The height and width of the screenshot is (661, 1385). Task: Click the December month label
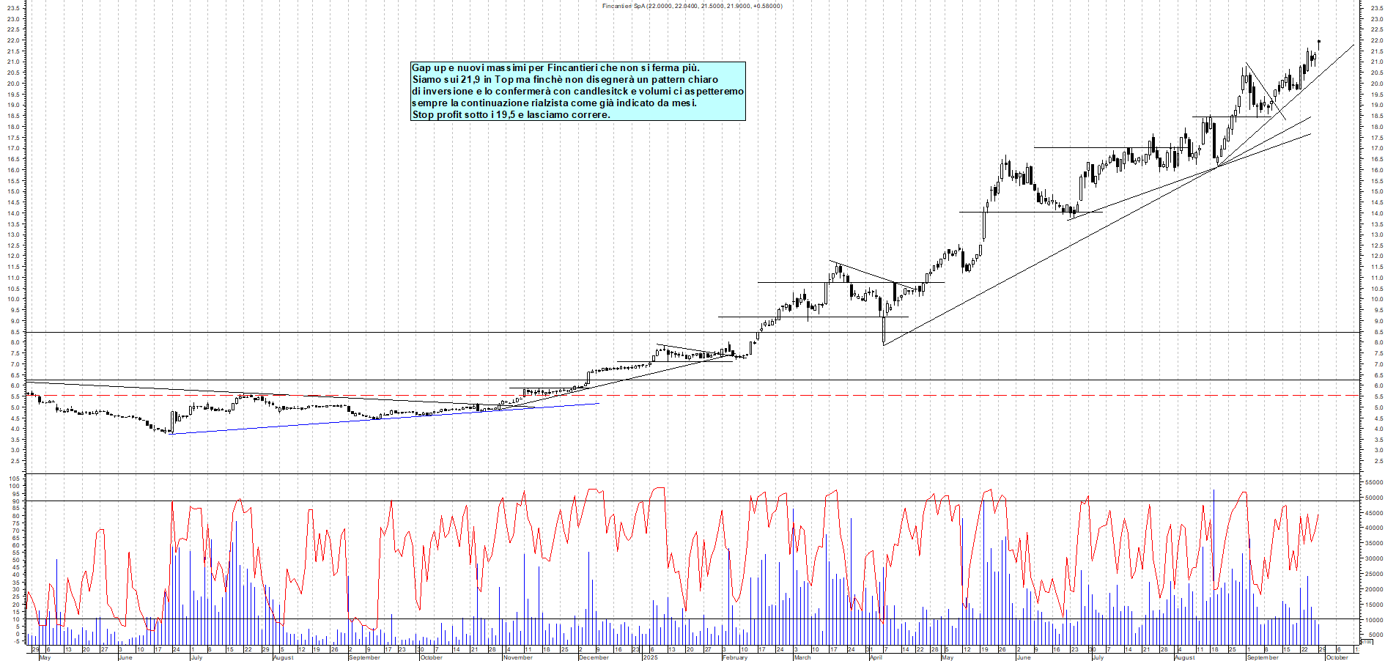point(593,657)
